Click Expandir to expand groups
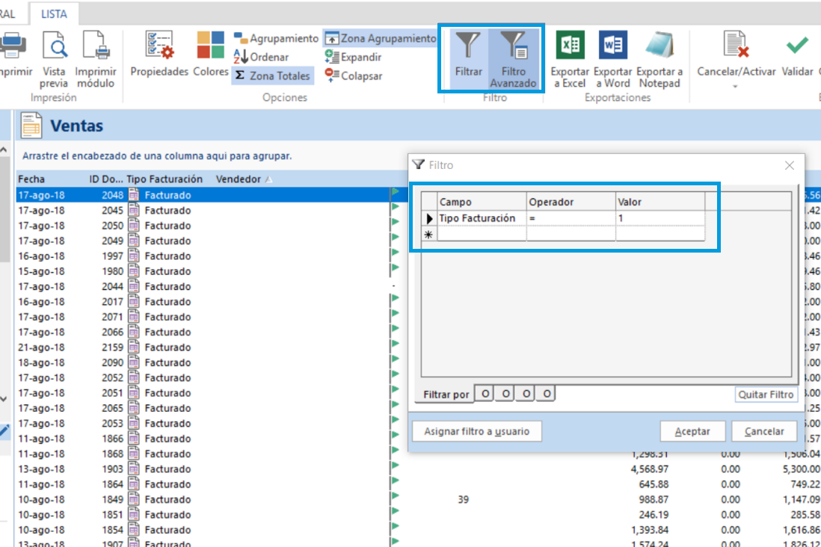This screenshot has height=547, width=821. pyautogui.click(x=354, y=57)
